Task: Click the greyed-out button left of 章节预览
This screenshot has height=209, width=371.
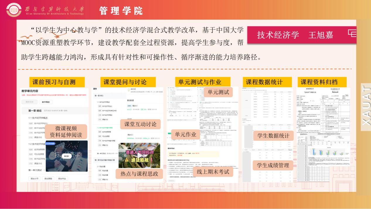Action: pos(30,102)
